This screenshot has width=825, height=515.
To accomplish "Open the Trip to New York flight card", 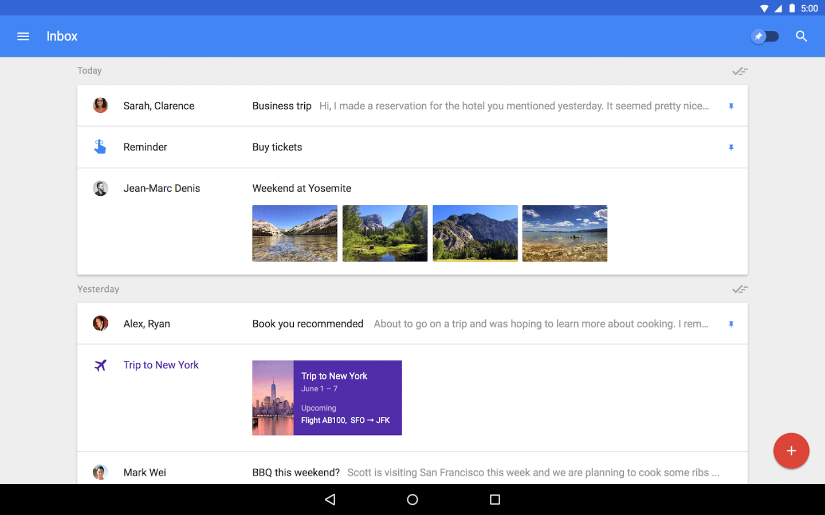I will (x=327, y=398).
